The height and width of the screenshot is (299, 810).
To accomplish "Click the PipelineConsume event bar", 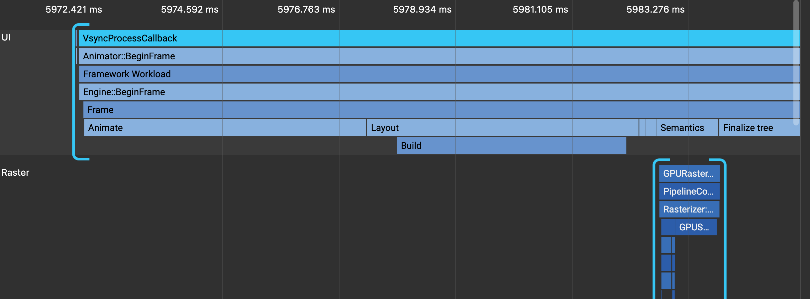I will coord(689,191).
